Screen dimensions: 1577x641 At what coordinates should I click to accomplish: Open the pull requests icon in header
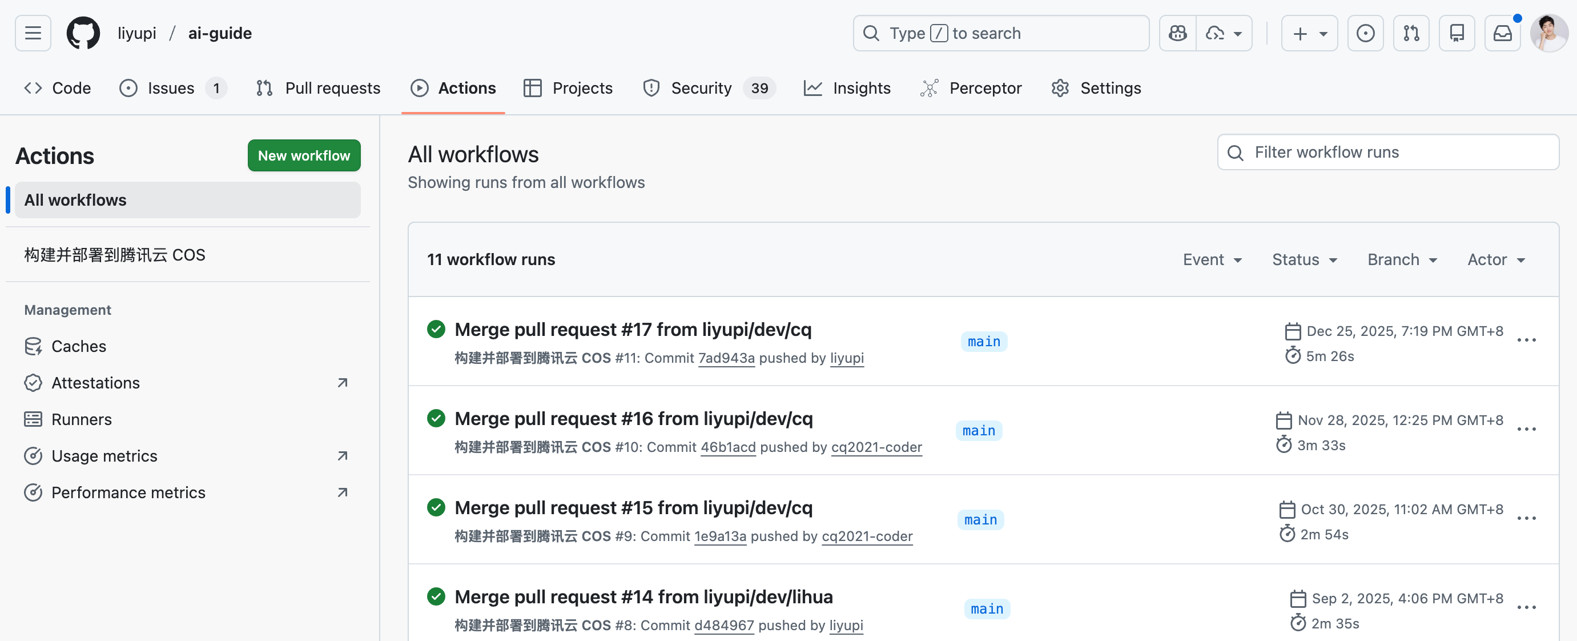click(x=1411, y=33)
